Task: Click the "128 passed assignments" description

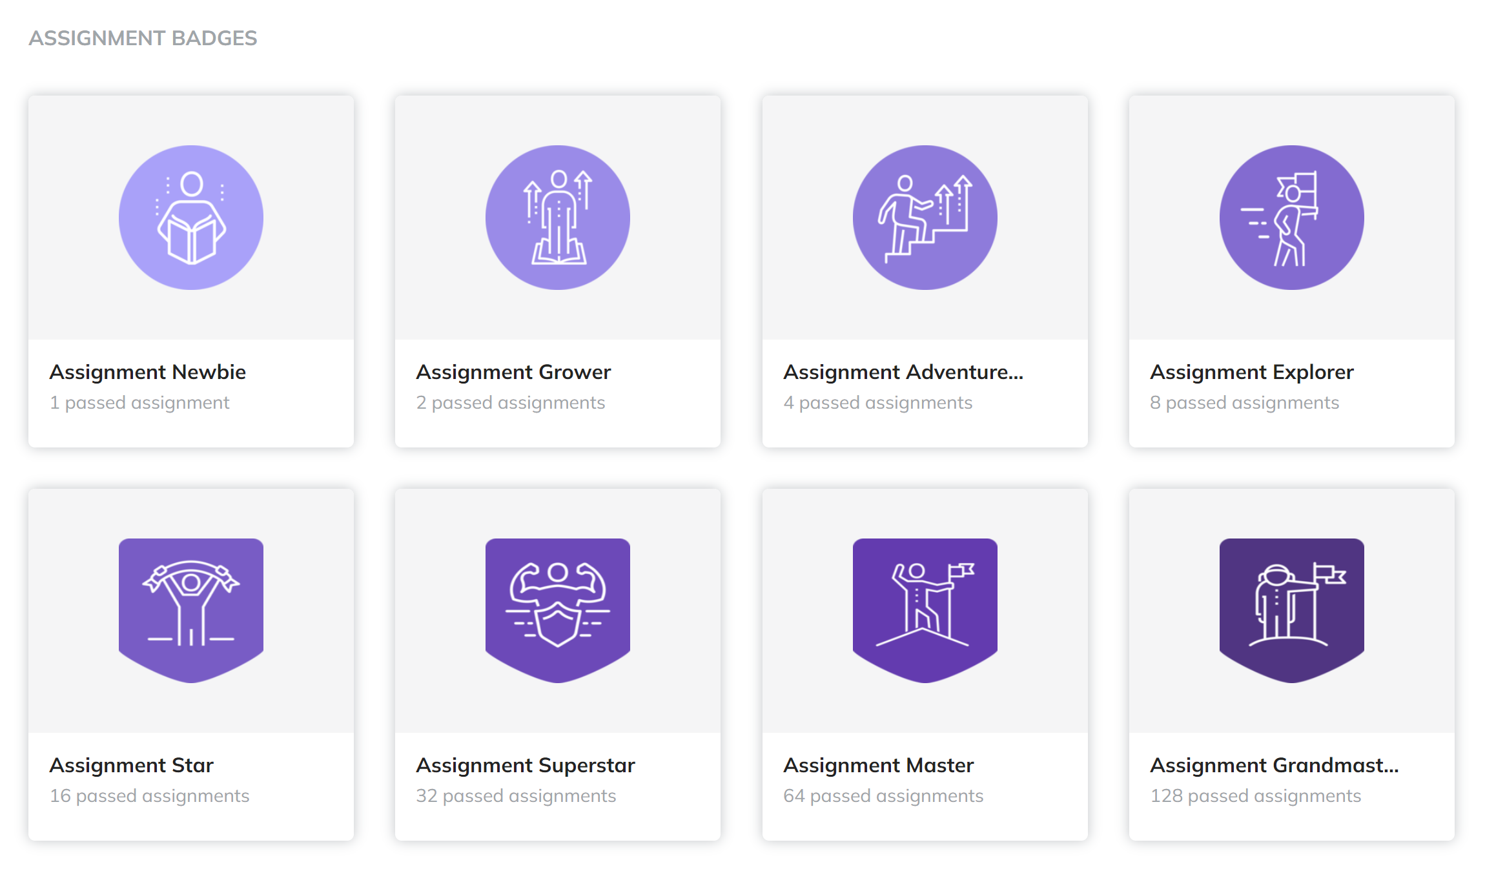Action: coord(1256,796)
